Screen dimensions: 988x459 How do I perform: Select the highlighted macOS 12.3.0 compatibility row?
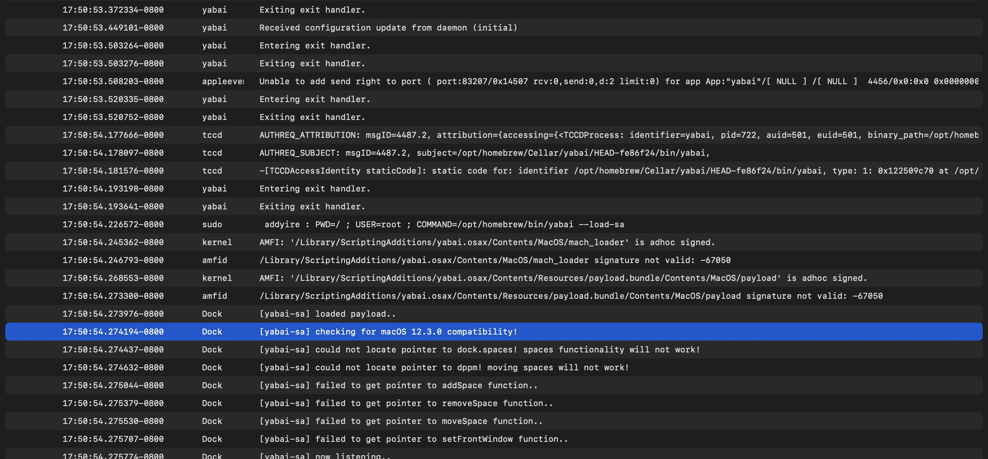(388, 332)
